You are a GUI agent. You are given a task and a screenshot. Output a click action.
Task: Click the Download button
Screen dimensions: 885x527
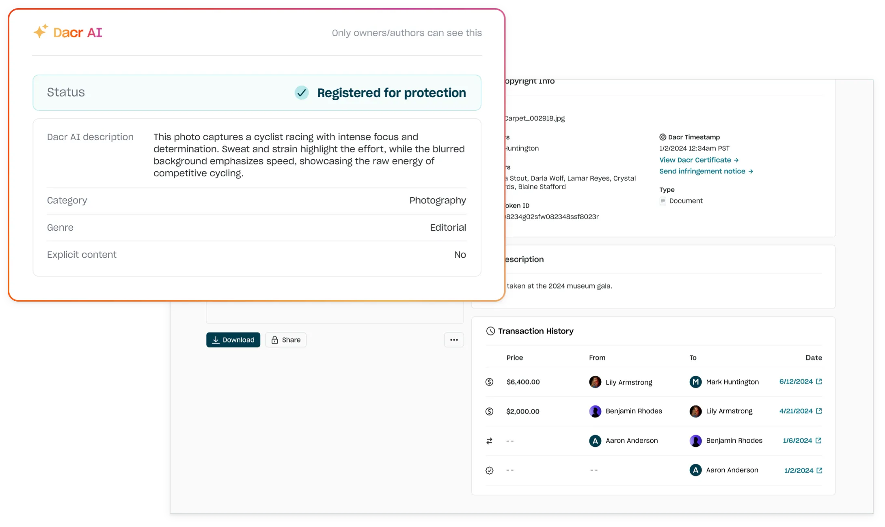point(233,340)
